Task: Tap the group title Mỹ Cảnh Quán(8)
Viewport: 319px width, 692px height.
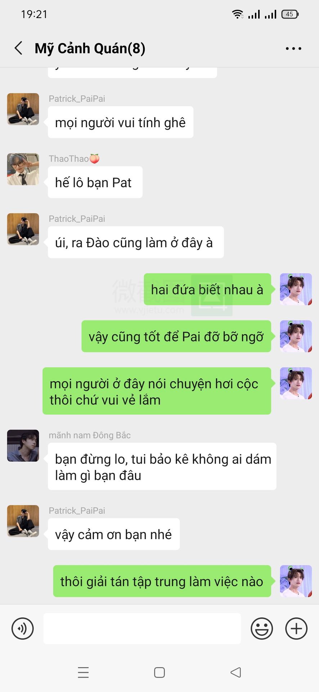Action: point(90,48)
